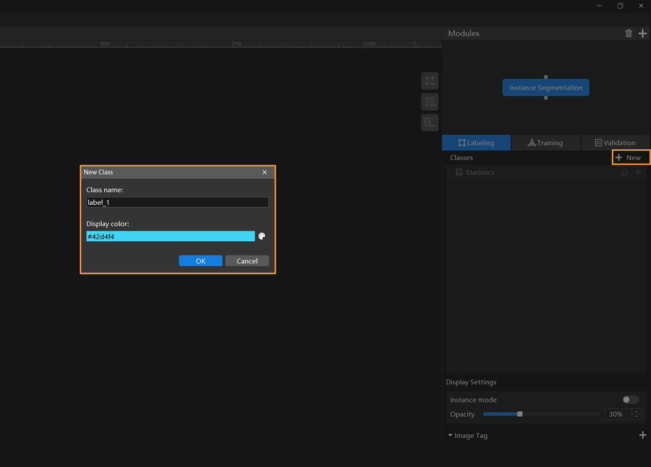Viewport: 651px width, 467px height.
Task: Click the Opacity percentage field
Action: point(618,414)
